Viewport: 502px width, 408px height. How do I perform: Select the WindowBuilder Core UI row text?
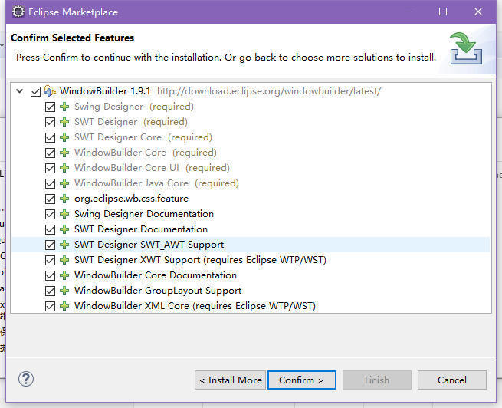point(152,168)
